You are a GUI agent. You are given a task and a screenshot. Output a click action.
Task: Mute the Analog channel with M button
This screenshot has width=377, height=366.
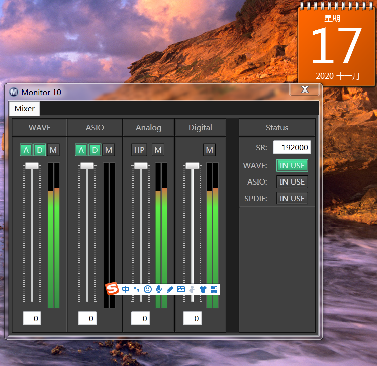158,150
